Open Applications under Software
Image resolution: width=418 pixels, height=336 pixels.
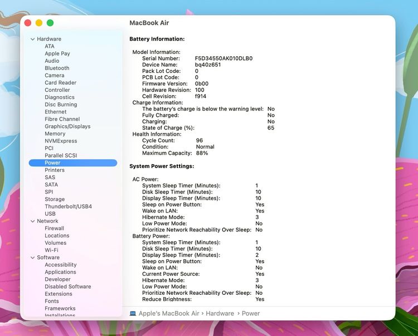click(60, 272)
